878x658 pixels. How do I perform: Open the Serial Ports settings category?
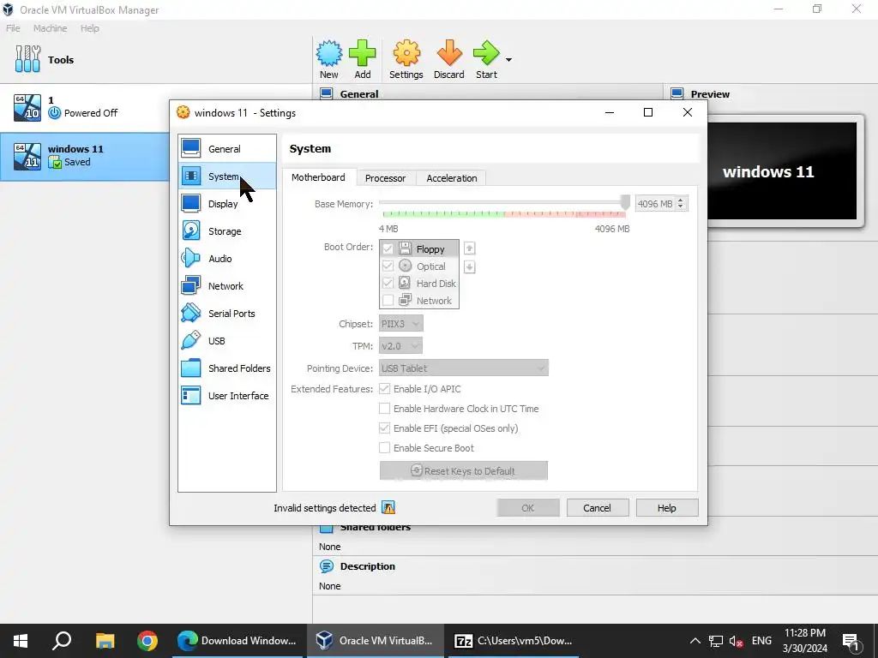pos(226,314)
